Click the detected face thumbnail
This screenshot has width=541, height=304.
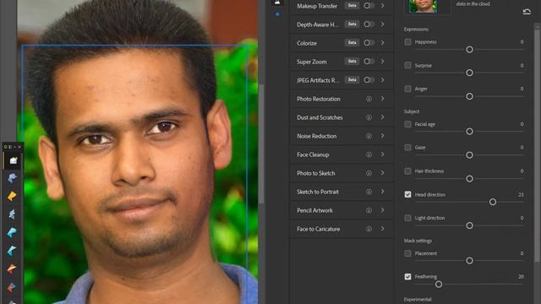click(423, 7)
